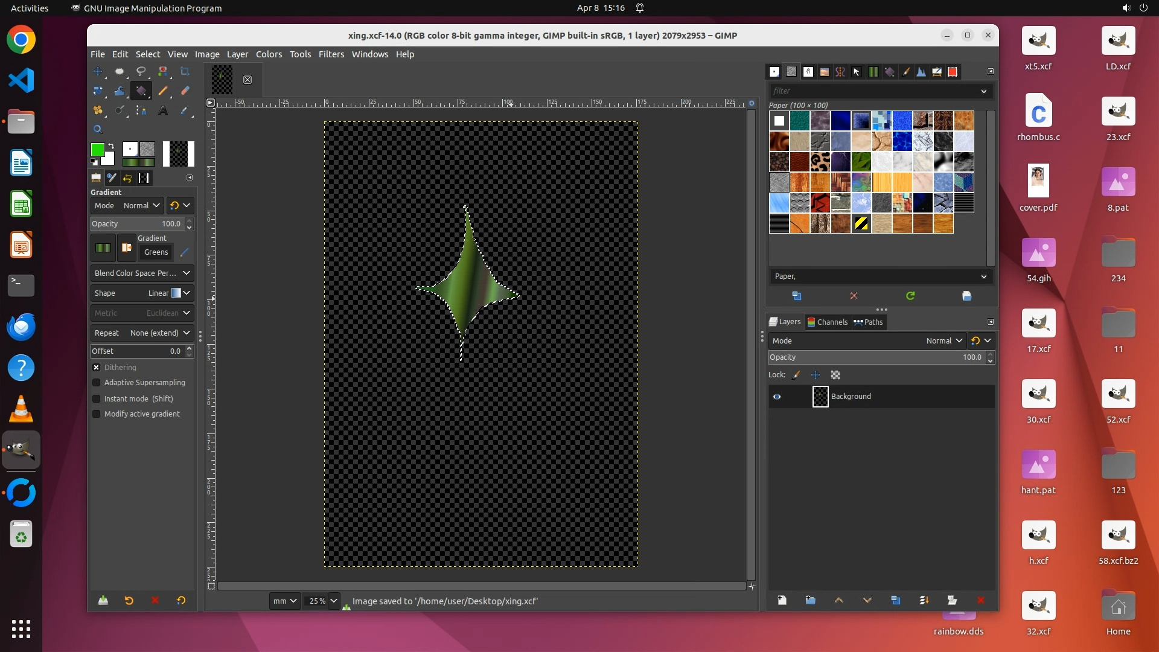Select the Eraser tool

(x=185, y=91)
